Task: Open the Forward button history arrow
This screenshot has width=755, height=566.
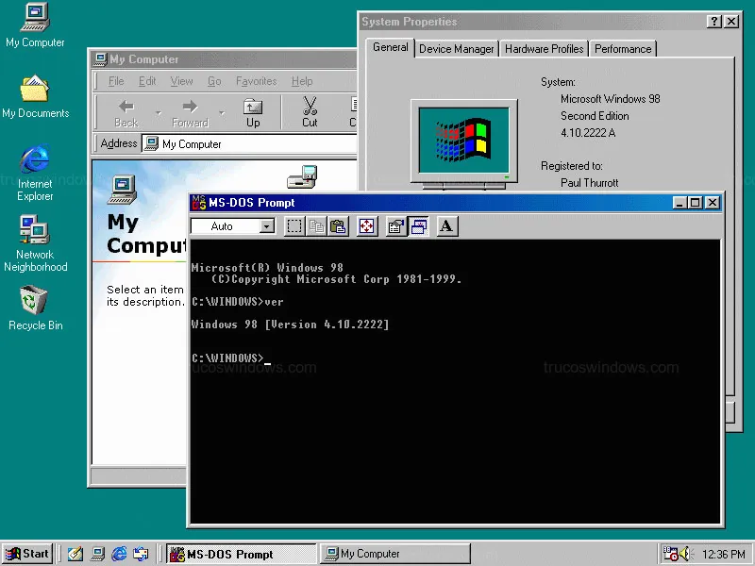Action: click(222, 112)
